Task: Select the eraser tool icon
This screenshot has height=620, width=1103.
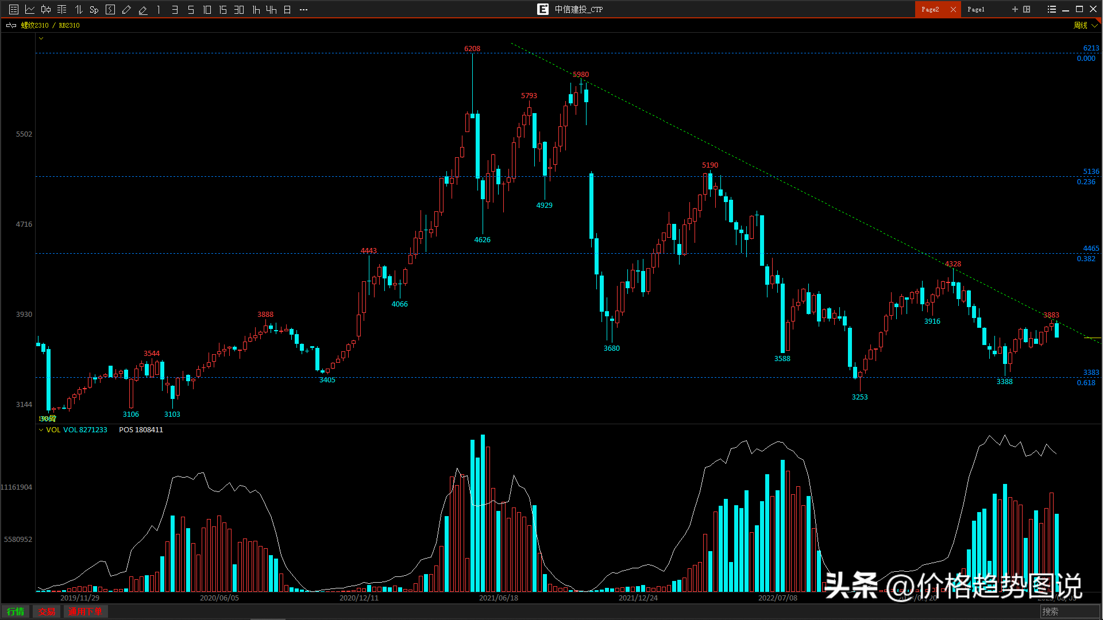Action: [143, 9]
